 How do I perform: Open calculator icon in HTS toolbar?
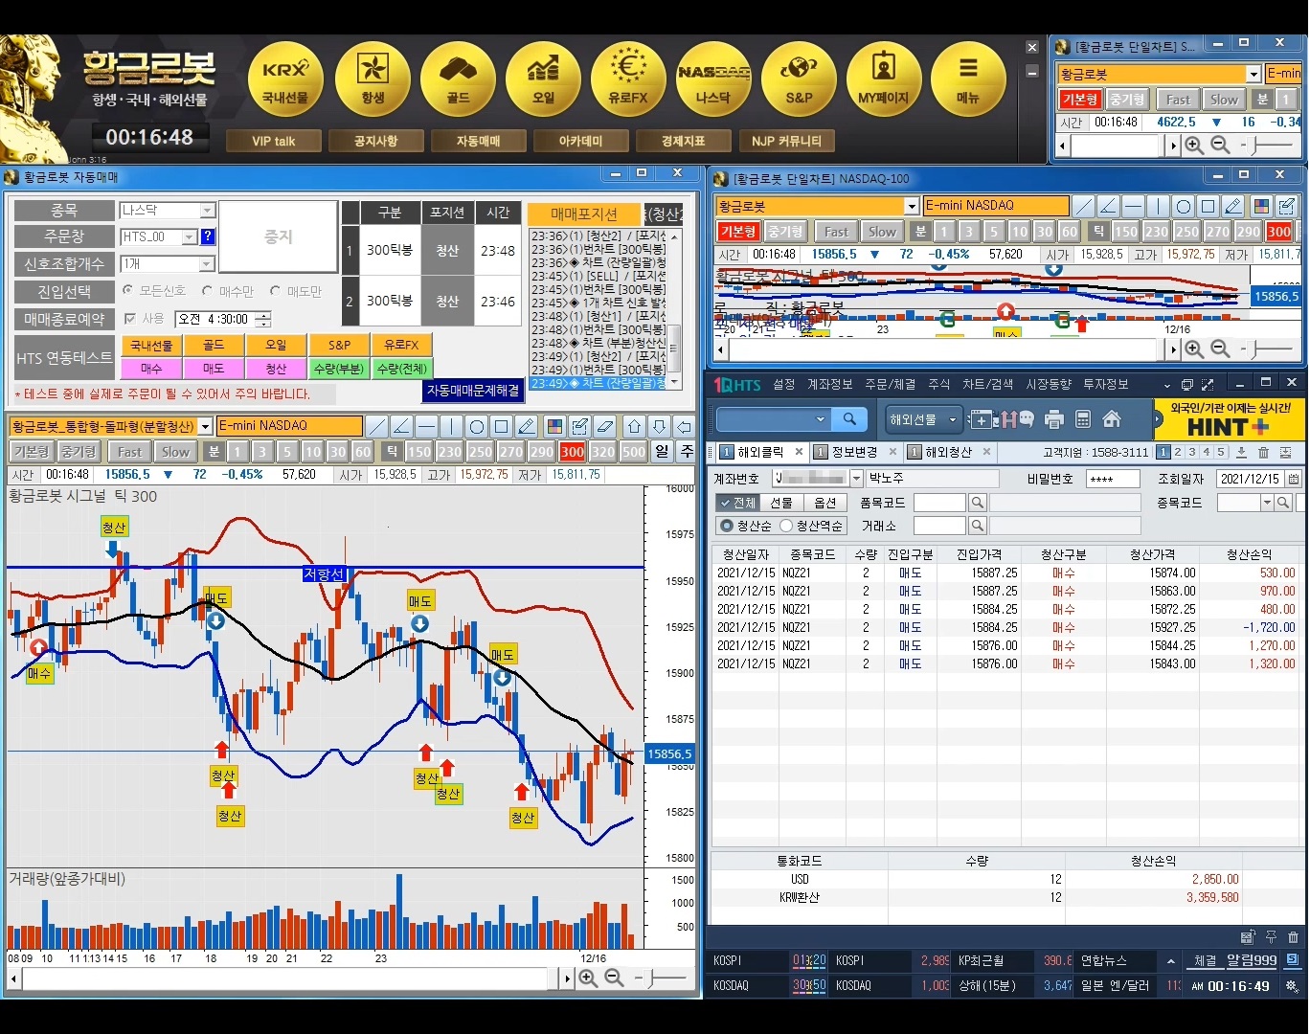tap(1083, 419)
